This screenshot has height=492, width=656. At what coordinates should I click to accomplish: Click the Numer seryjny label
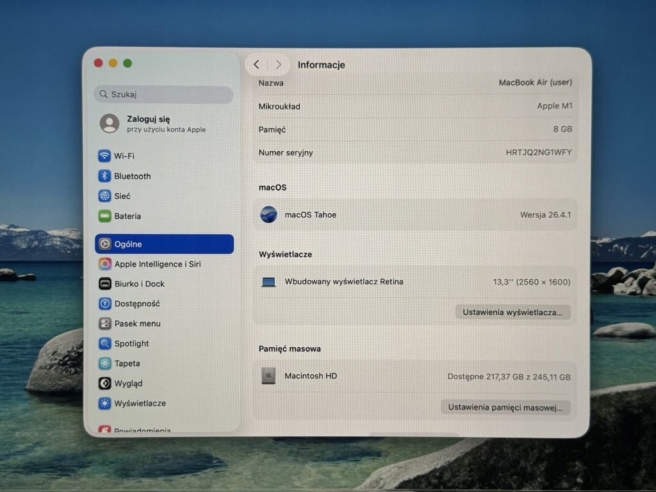click(286, 152)
